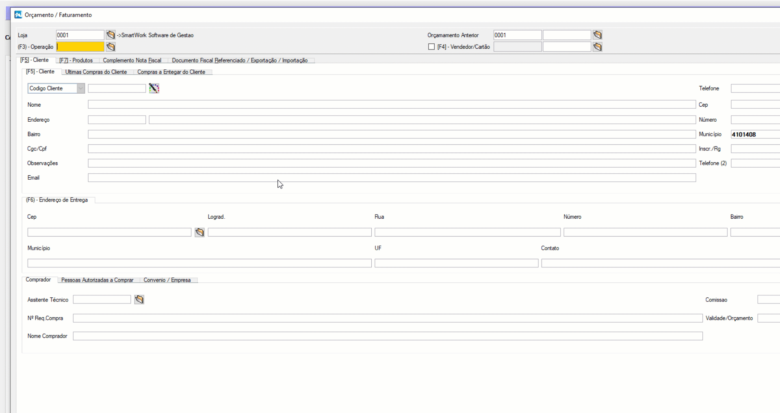Image resolution: width=780 pixels, height=413 pixels.
Task: Click the client search icon beside Codigo Cliente
Action: pos(154,88)
